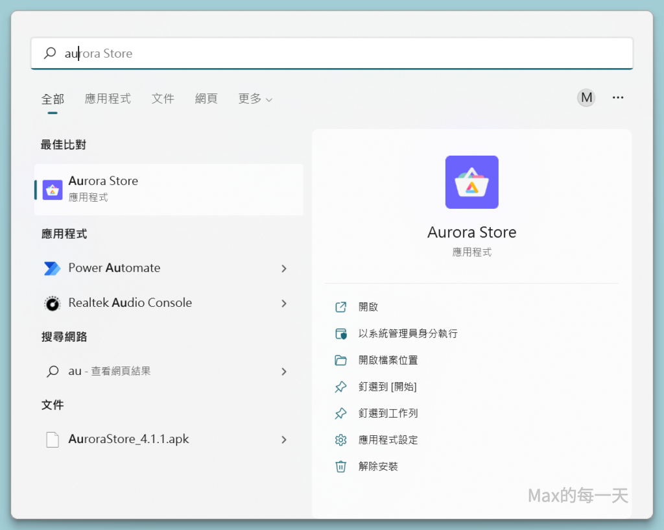Click the pin icon next to 釘選到 [開始]

[x=341, y=387]
